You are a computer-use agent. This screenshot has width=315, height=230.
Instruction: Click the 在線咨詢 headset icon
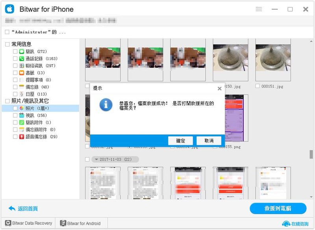tap(286, 224)
